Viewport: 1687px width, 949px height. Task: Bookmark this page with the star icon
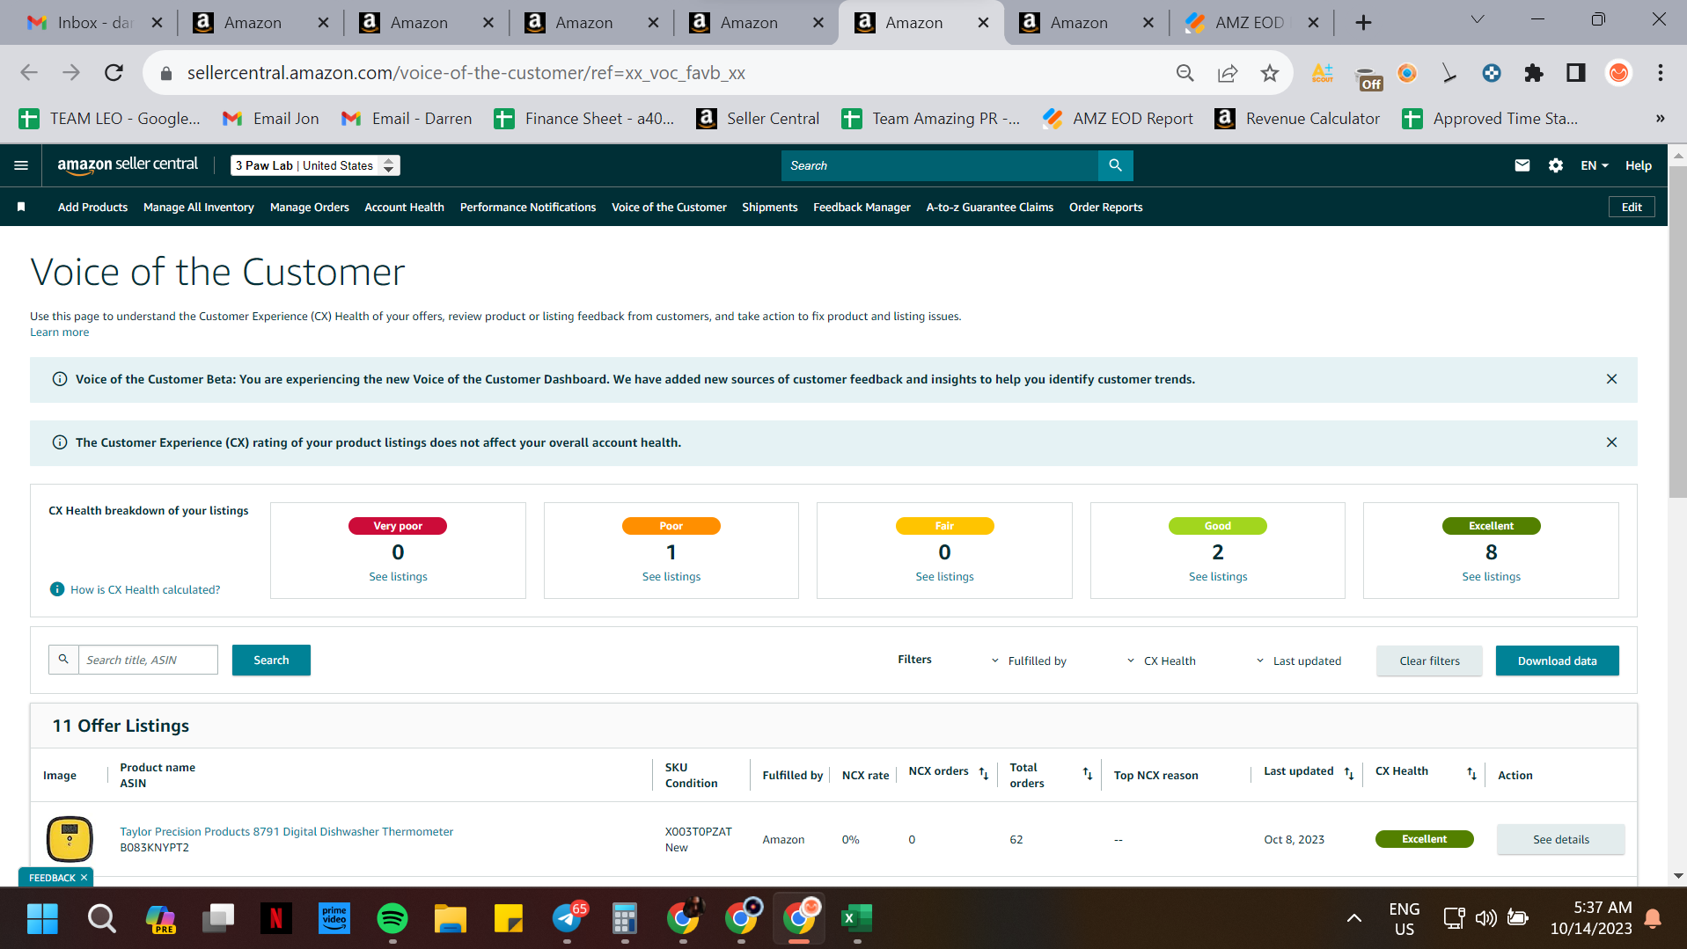pos(1269,73)
